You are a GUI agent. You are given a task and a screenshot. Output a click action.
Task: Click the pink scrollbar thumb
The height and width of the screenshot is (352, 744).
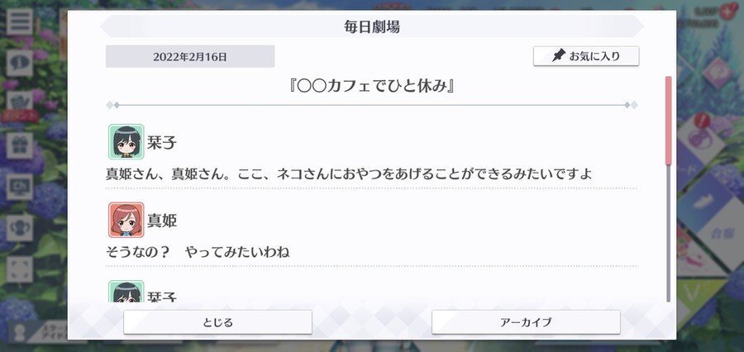tap(668, 120)
